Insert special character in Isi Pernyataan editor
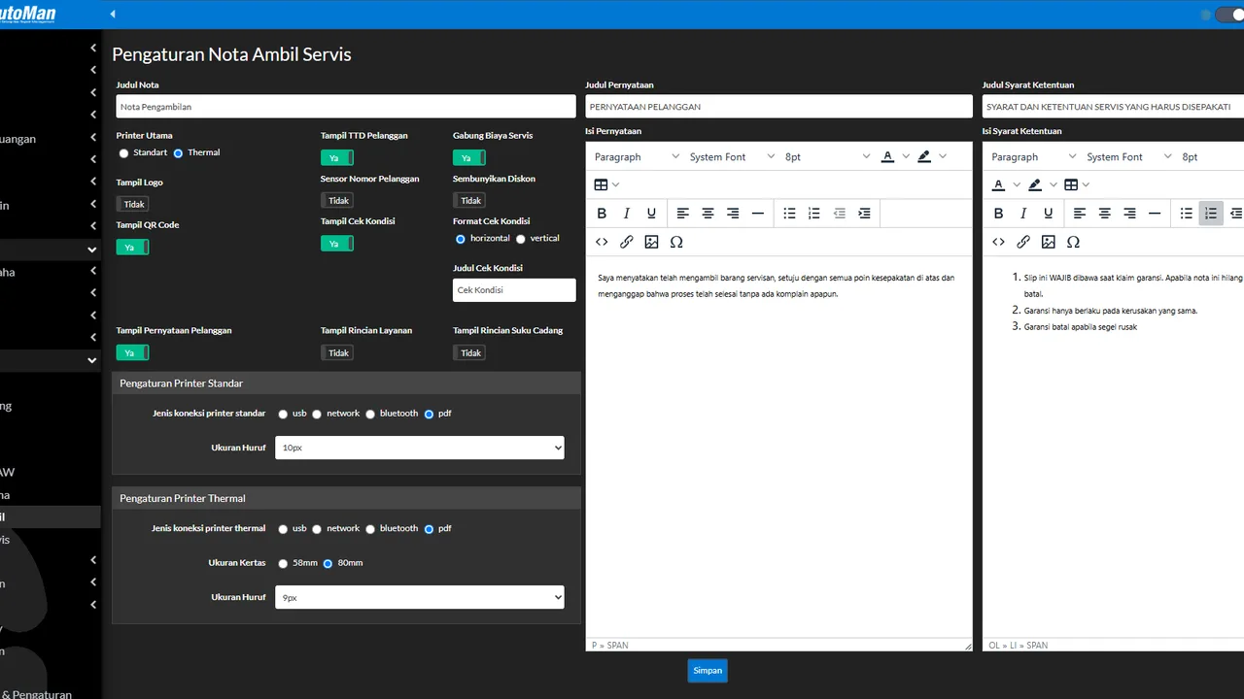 677,242
